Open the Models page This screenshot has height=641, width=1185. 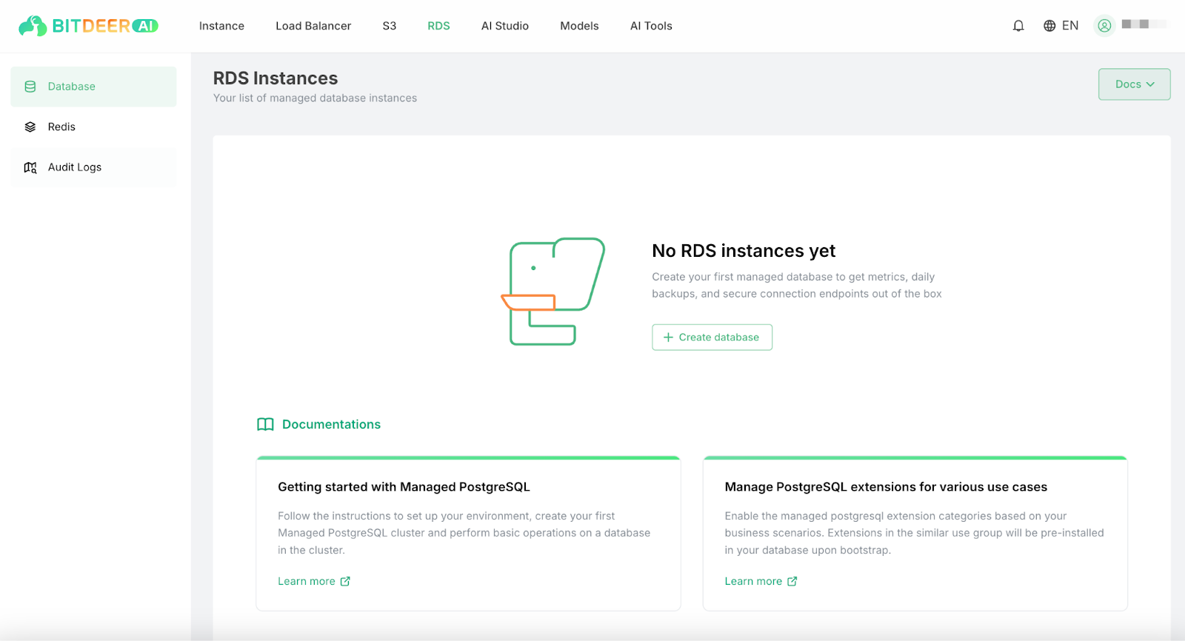[579, 26]
